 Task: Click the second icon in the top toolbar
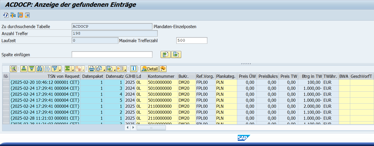pos(13,15)
